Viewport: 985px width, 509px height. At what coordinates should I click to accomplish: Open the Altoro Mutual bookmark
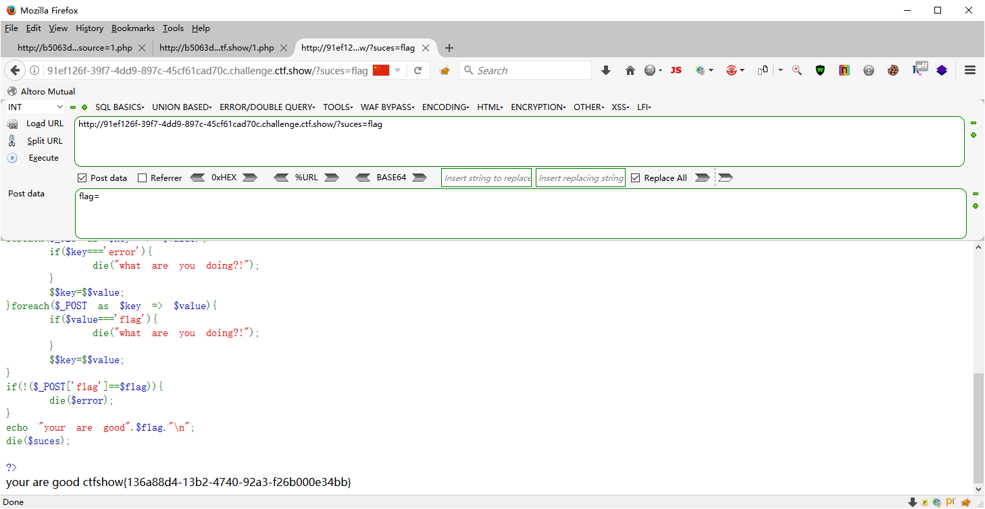point(41,91)
